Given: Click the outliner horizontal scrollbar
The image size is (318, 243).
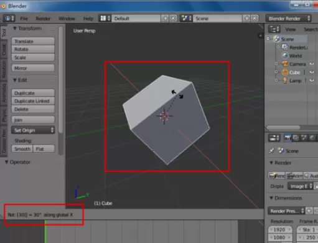Looking at the screenshot, I should [283, 127].
